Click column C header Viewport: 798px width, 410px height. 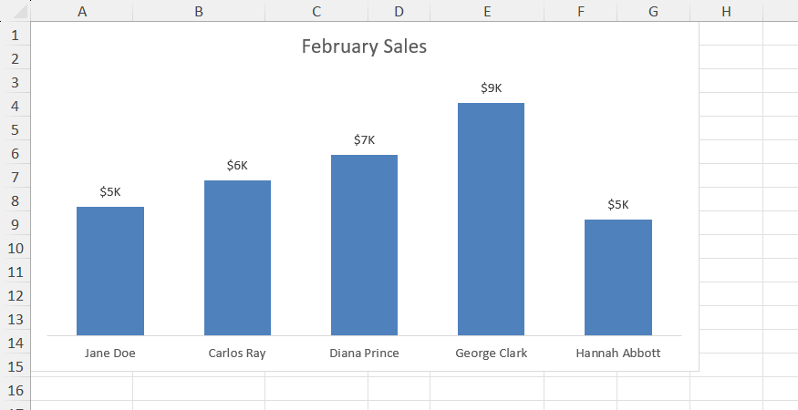coord(316,11)
